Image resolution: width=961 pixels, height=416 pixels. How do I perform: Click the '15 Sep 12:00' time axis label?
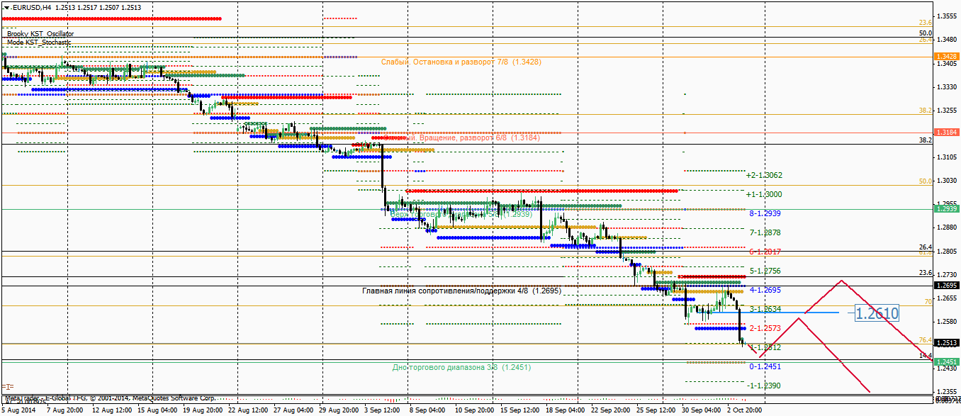point(519,410)
